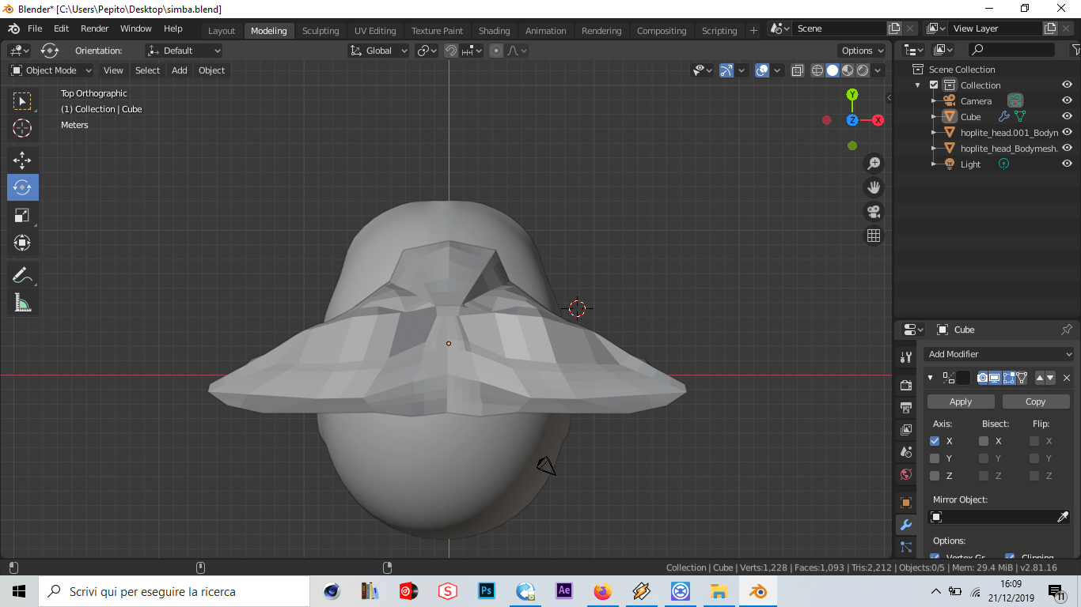Select the Select Box tool
The height and width of the screenshot is (607, 1081).
(22, 101)
